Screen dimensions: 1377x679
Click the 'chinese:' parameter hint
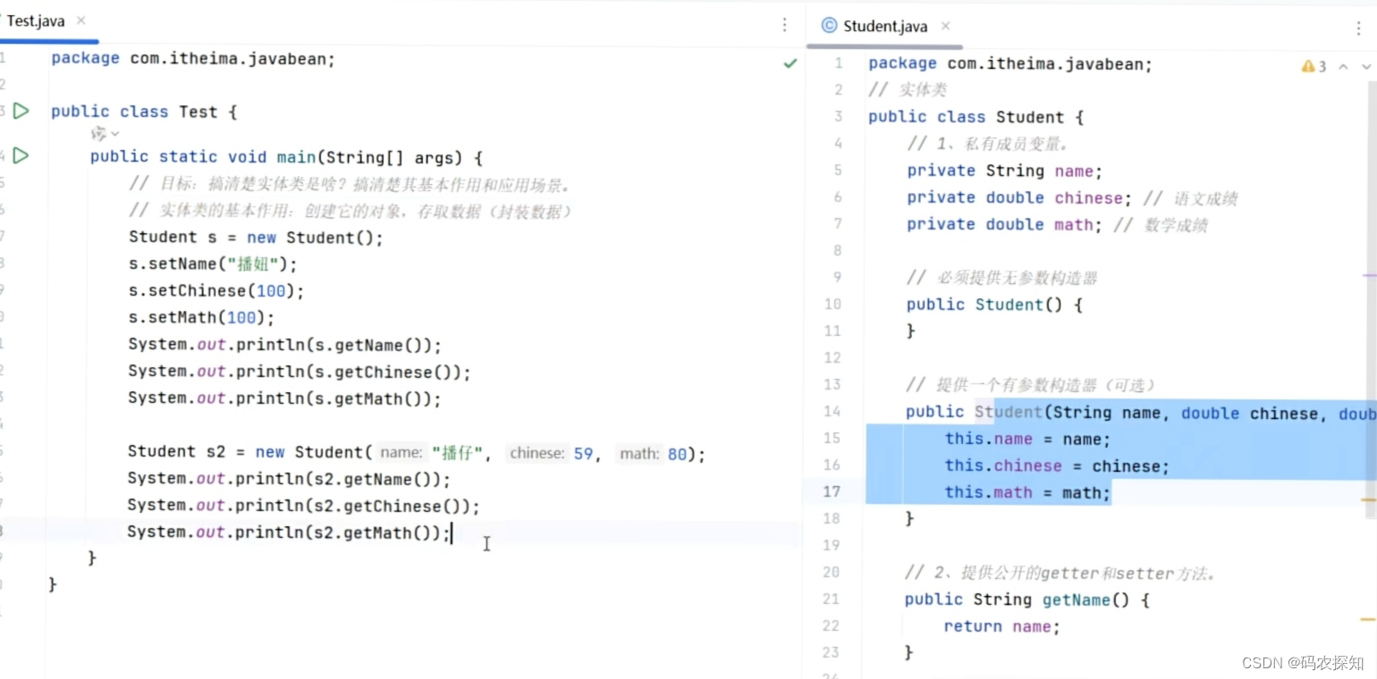click(536, 453)
